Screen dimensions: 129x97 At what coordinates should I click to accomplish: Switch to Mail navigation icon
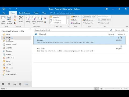point(3,84)
